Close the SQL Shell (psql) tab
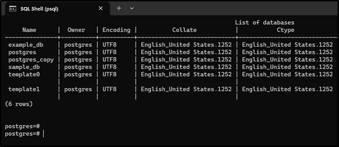Screen dimensions: 339x147 tap(101, 9)
